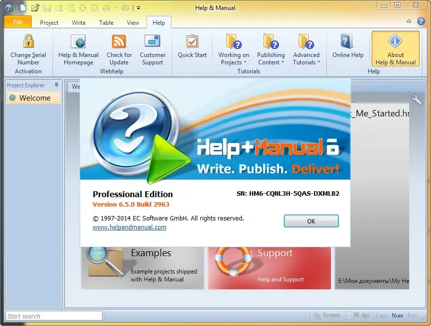
Task: Open a project using the folder icon
Action: coord(35,8)
